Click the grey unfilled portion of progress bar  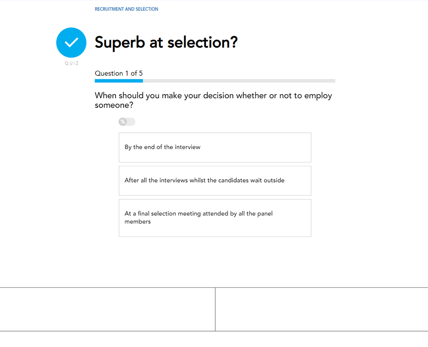click(x=239, y=81)
